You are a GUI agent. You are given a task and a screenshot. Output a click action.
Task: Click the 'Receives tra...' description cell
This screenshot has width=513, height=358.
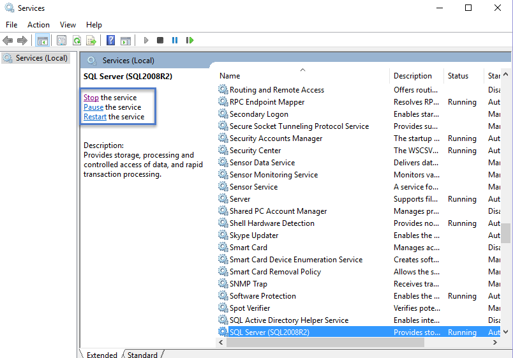(x=417, y=284)
